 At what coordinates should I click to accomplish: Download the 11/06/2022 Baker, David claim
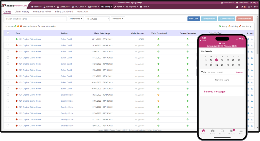pyautogui.click(x=252, y=52)
